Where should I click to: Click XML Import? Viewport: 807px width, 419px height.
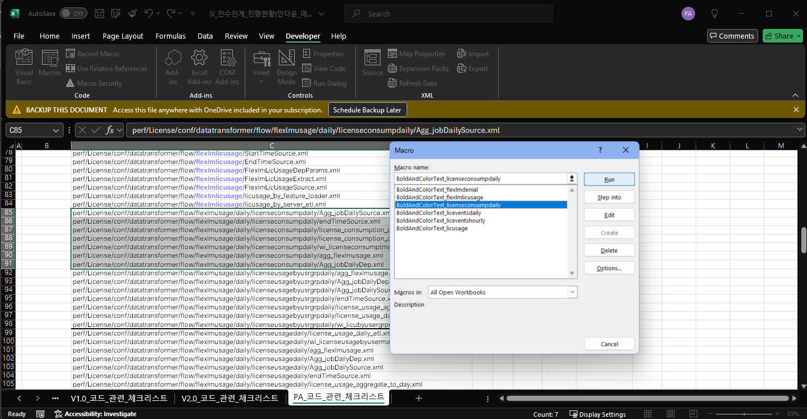473,54
